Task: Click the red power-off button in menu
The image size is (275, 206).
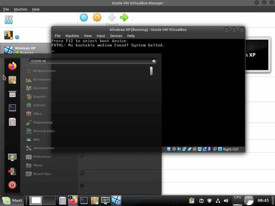Action: [x=12, y=185]
